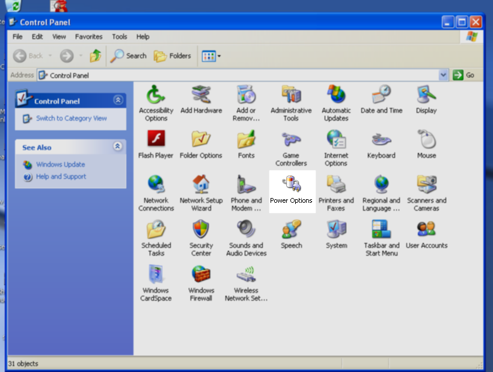Open Phone and Modem options

[246, 193]
